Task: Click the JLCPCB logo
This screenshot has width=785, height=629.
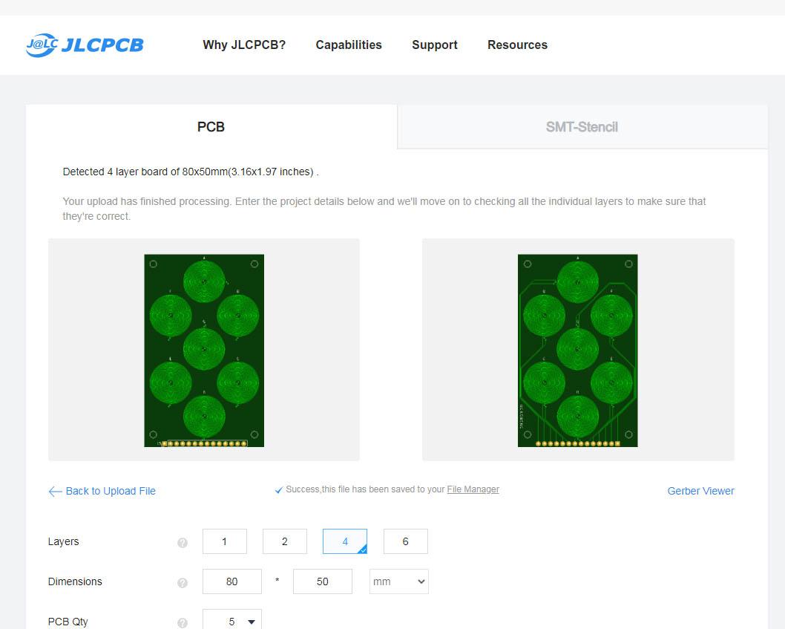Action: [85, 45]
